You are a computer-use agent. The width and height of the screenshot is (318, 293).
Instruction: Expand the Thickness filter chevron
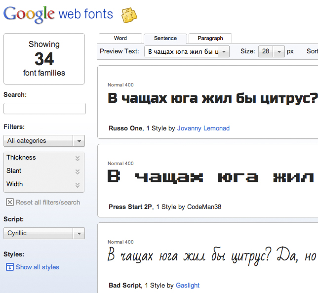(x=78, y=158)
